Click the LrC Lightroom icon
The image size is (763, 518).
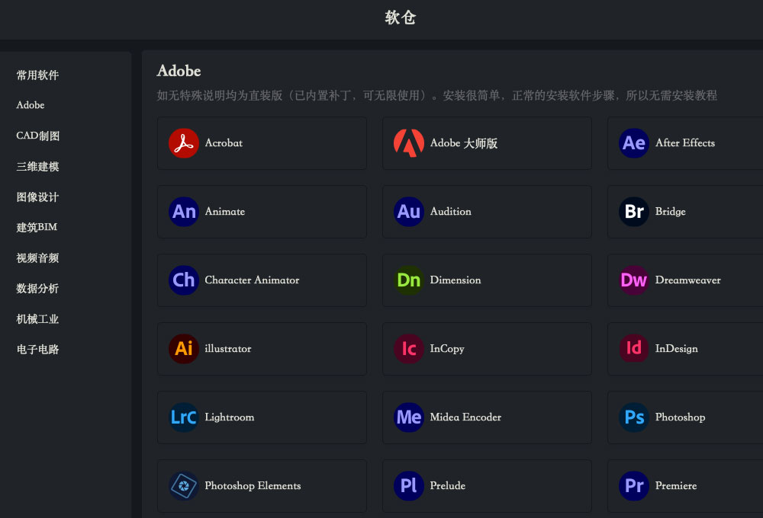[x=183, y=417]
